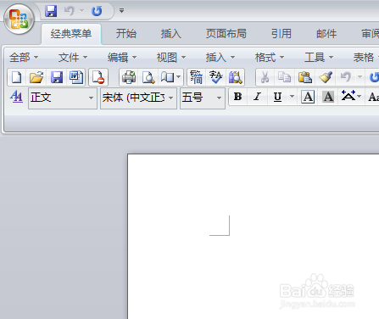This screenshot has height=319, width=379.
Task: Click the binoculars find icon
Action: 236,77
